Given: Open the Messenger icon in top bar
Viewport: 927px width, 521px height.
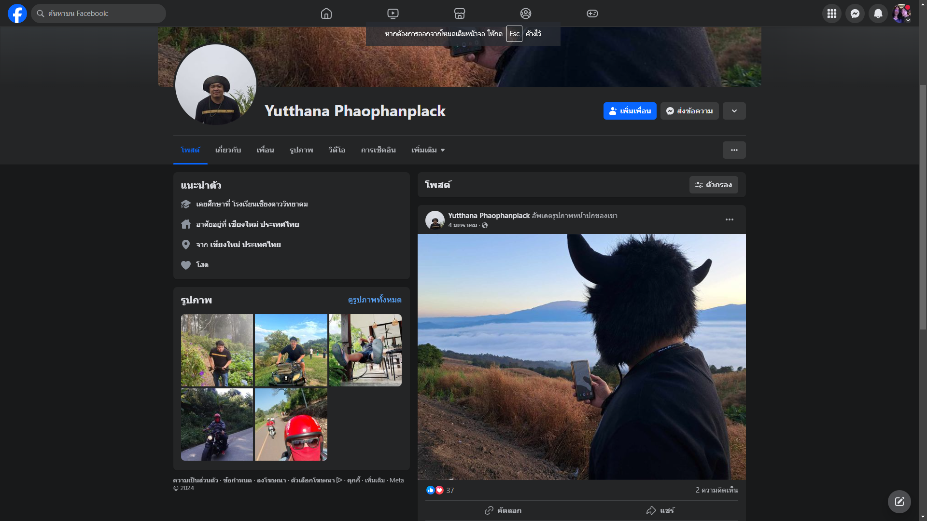Looking at the screenshot, I should point(855,14).
